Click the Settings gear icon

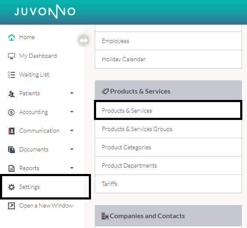(11, 187)
